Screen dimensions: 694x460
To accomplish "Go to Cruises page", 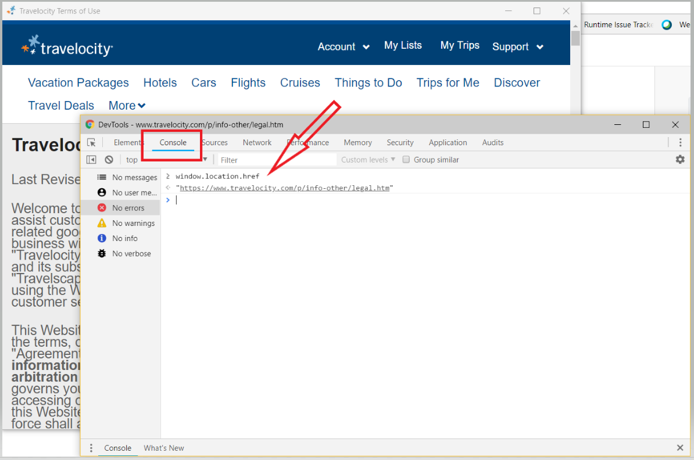I will pyautogui.click(x=300, y=82).
